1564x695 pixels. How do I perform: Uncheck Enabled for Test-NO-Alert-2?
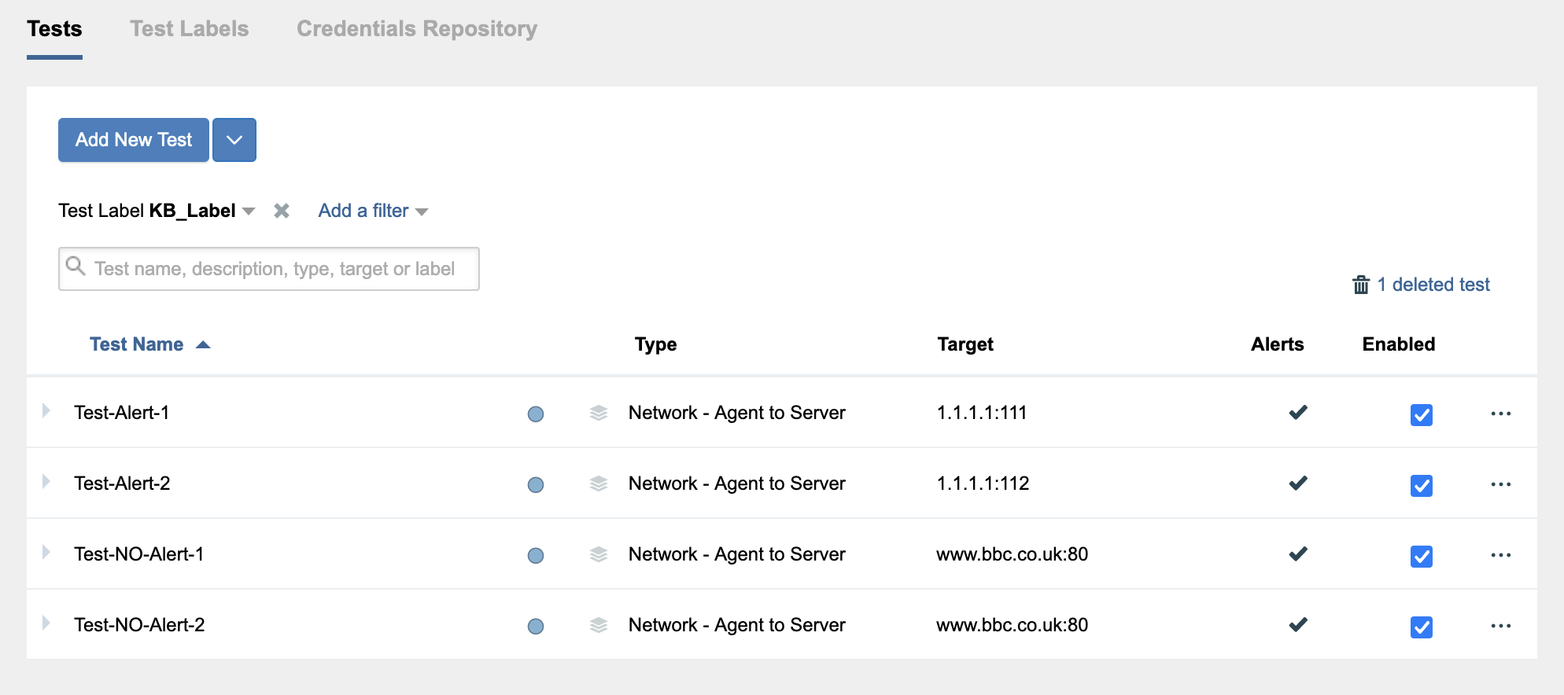point(1422,627)
